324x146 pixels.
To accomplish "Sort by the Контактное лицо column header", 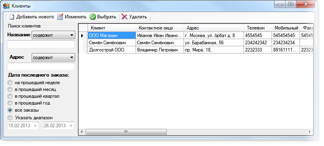I will click(160, 28).
